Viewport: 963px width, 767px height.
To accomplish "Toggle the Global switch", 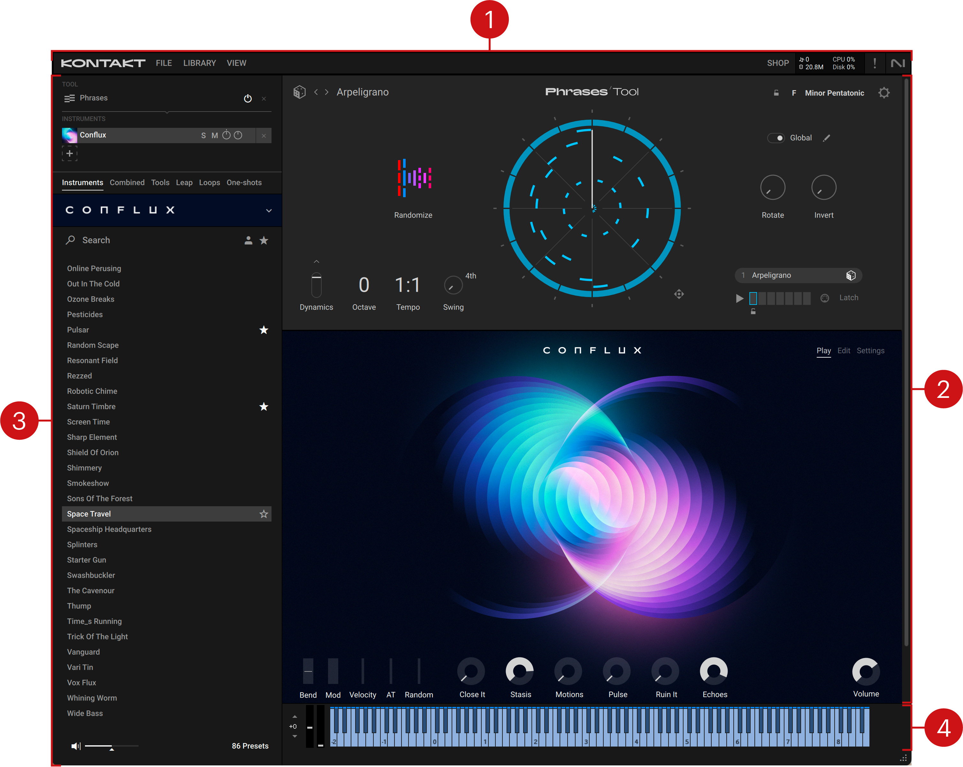I will tap(776, 138).
